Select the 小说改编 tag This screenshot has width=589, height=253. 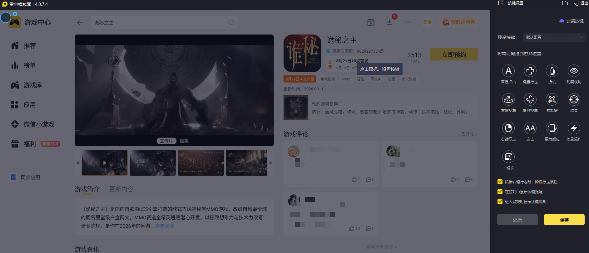coord(409,79)
